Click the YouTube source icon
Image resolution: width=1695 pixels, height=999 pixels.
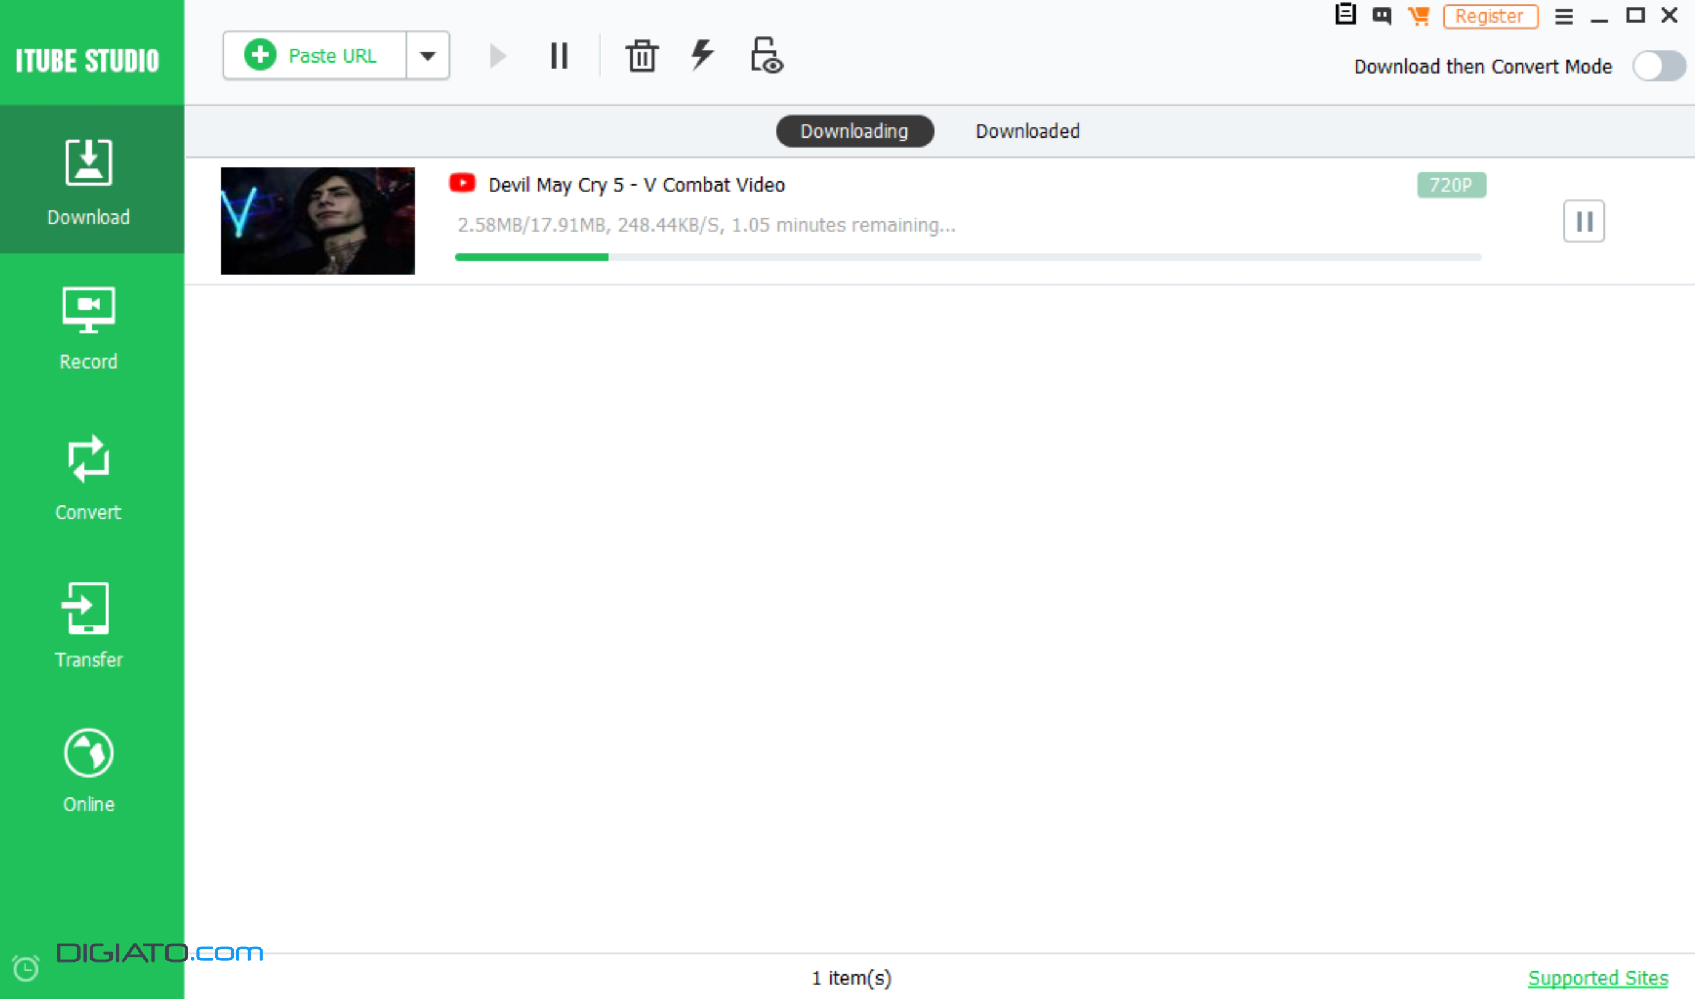pos(462,183)
